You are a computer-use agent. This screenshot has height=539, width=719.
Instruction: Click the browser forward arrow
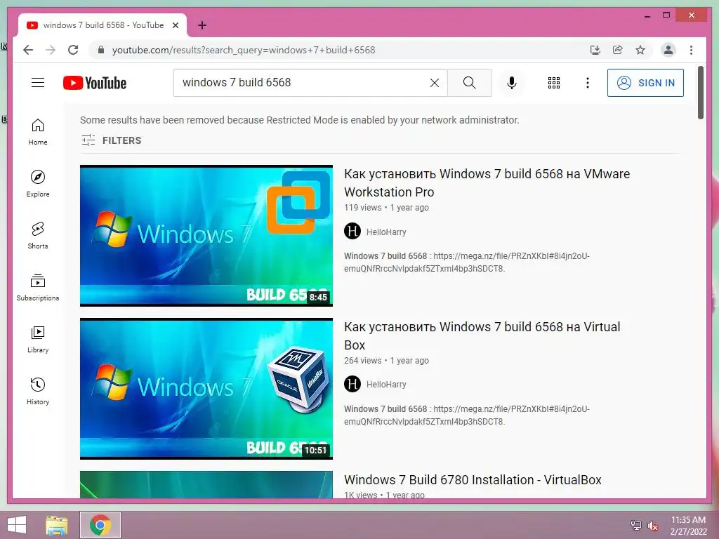click(51, 50)
